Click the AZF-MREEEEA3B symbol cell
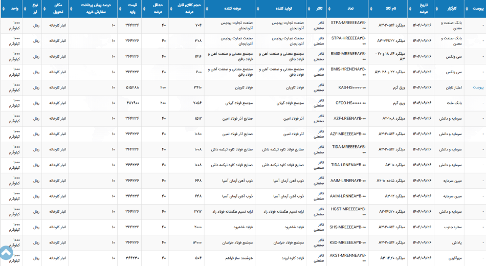Screen dimensions: 486x266 347,134
